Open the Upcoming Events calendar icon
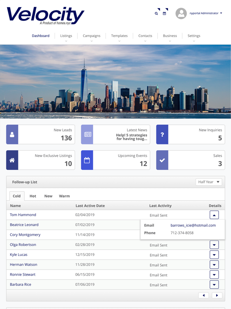The height and width of the screenshot is (309, 231). click(x=87, y=160)
